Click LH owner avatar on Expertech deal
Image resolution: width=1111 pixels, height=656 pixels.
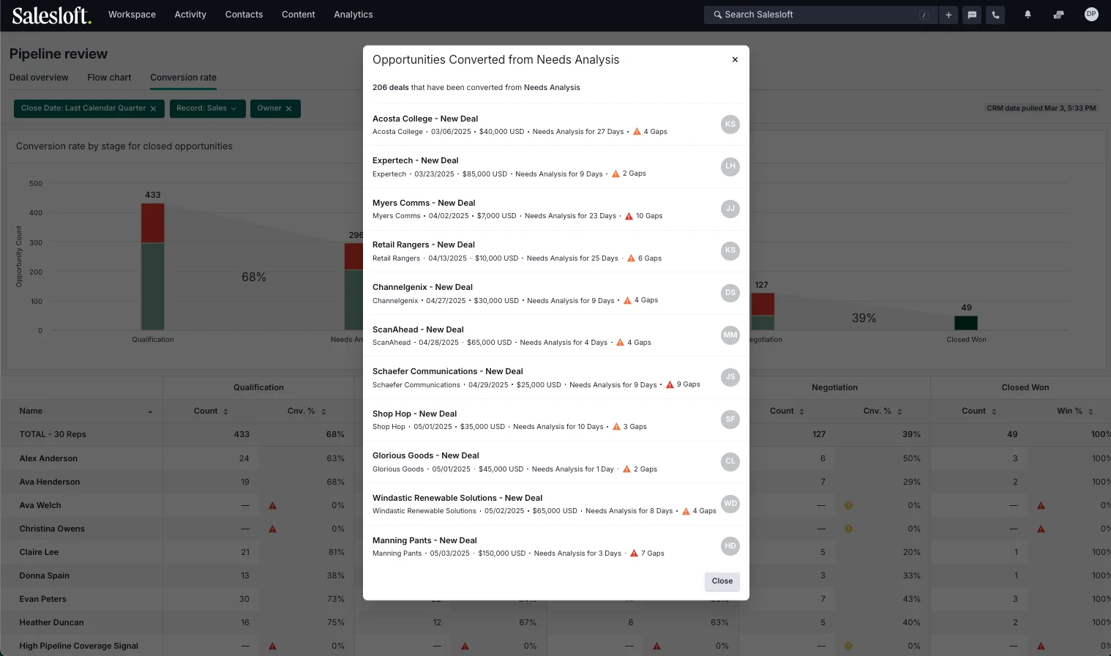730,166
